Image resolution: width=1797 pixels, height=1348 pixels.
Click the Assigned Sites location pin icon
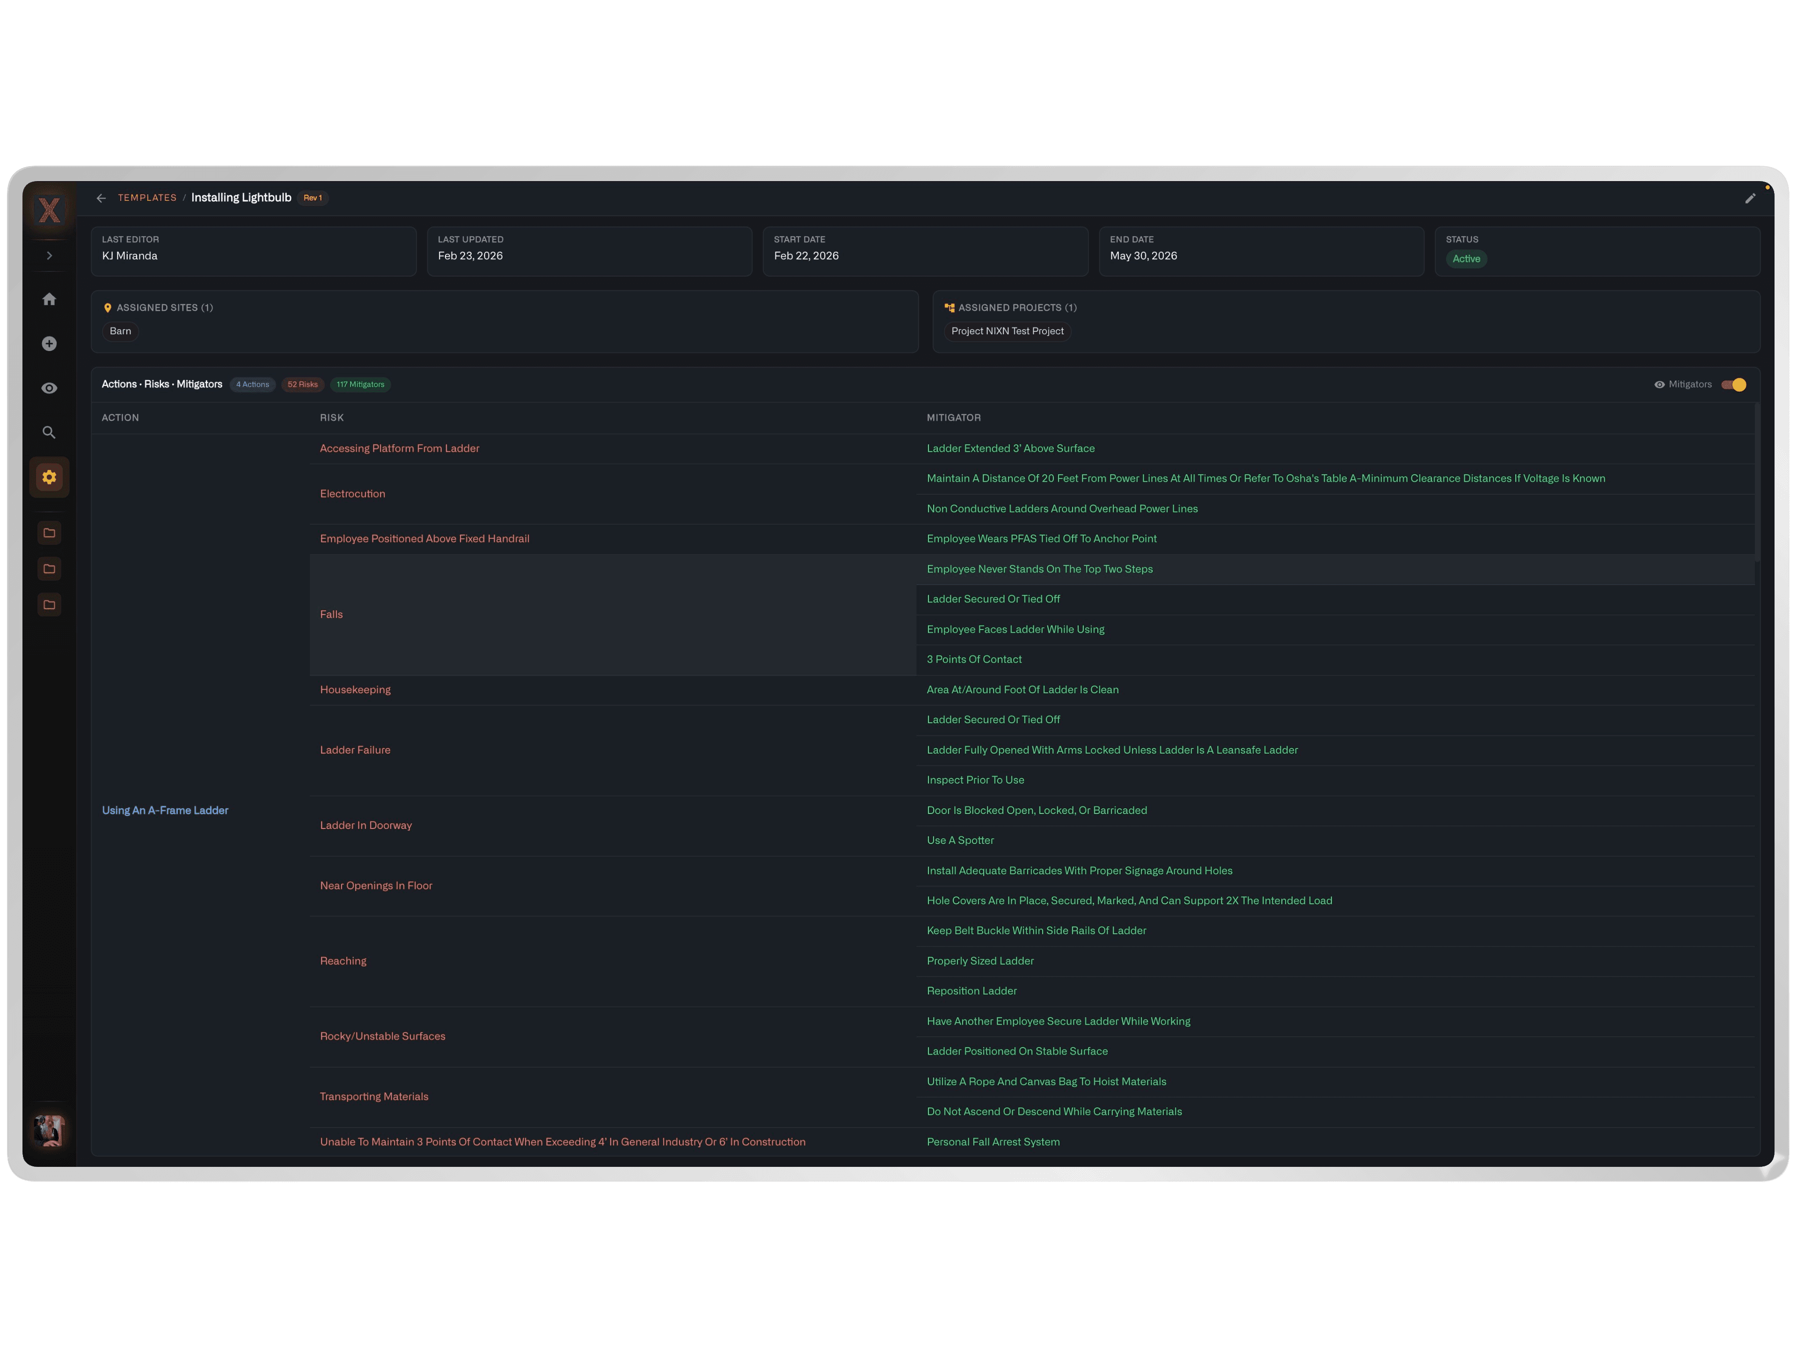click(108, 308)
